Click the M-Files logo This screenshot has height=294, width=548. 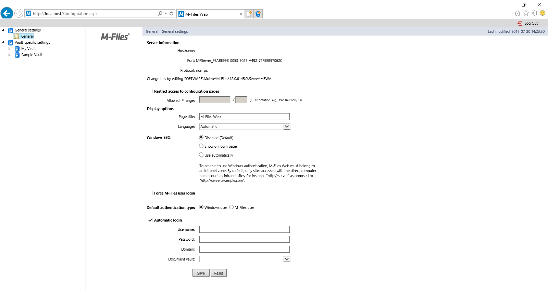point(115,37)
